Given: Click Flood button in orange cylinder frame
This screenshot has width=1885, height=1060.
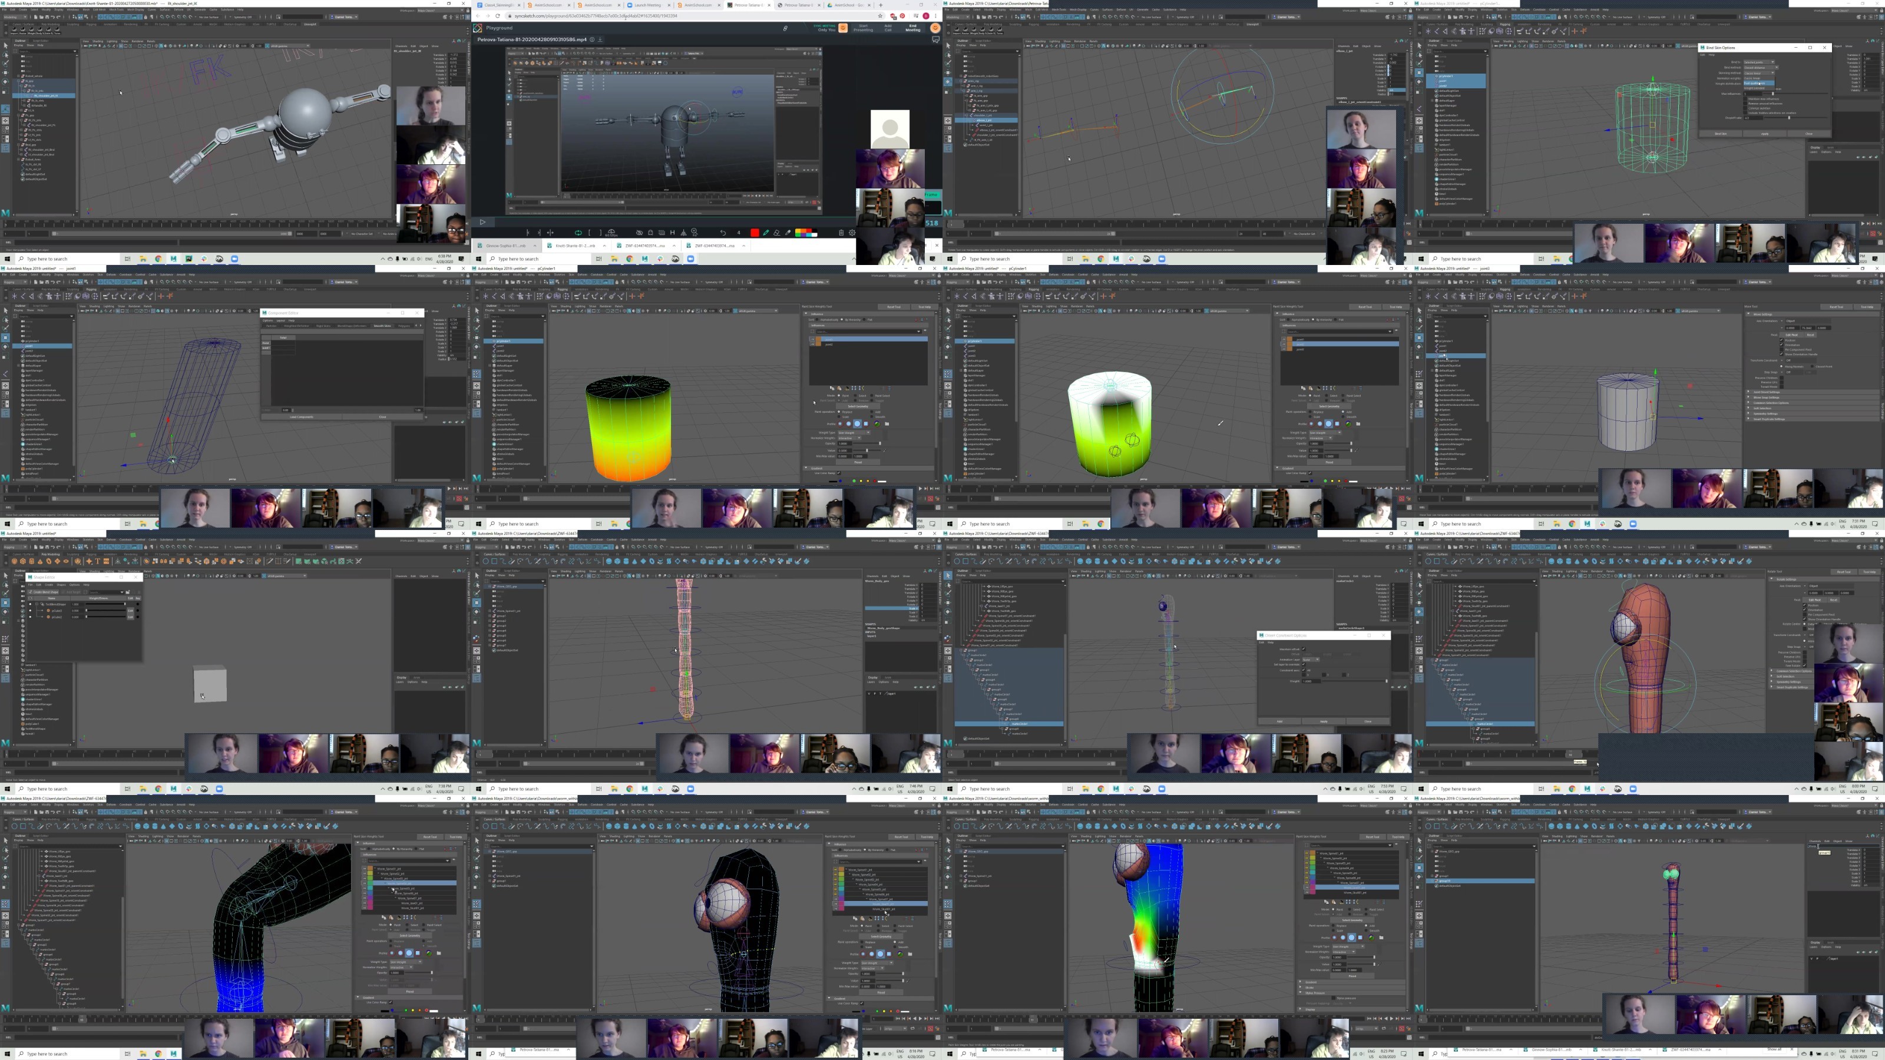Looking at the screenshot, I should point(858,463).
